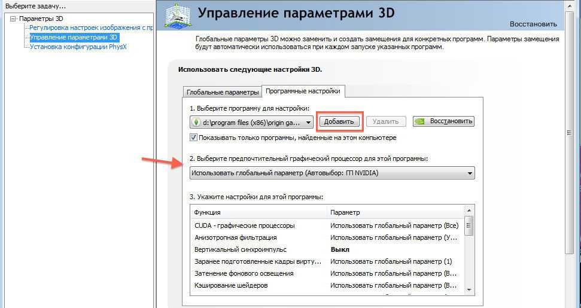Switch to 'Глобальные параметры' tab

pos(222,92)
